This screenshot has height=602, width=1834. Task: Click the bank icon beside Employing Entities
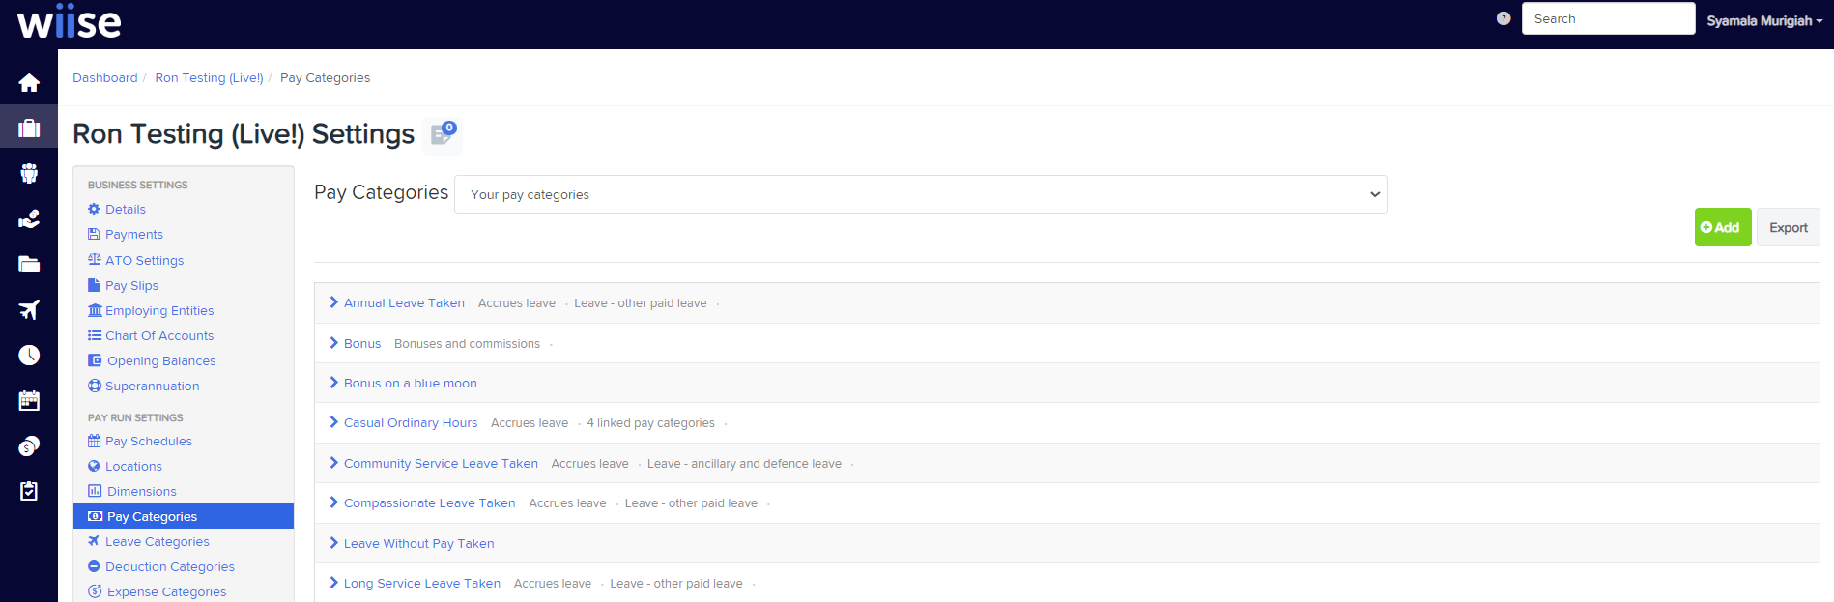coord(95,310)
